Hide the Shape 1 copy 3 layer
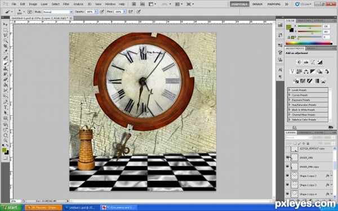 point(287,185)
